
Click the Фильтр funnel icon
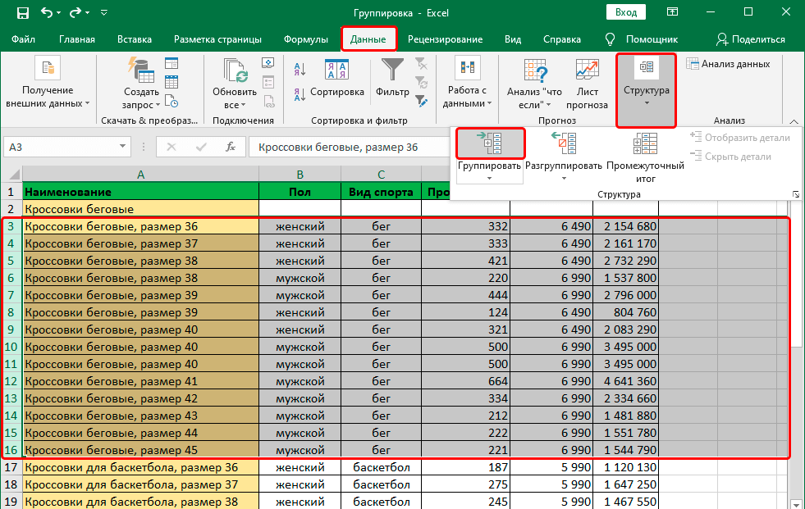pos(393,70)
